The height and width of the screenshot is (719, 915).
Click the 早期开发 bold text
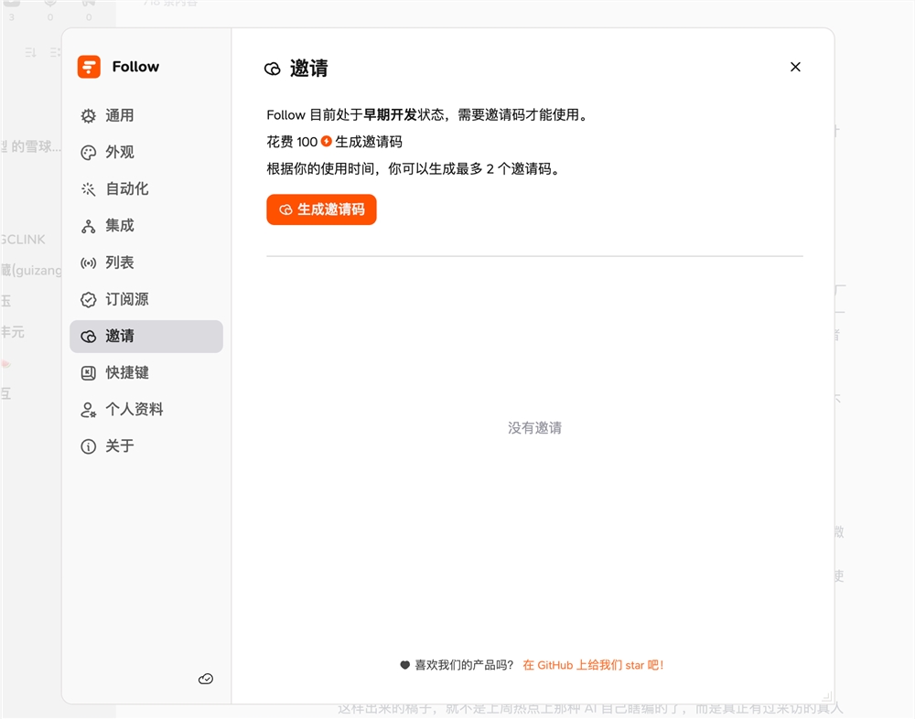390,115
